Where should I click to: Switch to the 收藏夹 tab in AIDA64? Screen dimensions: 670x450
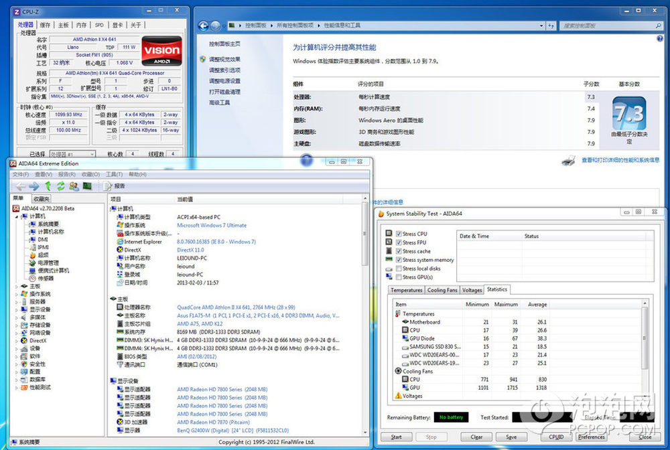point(42,199)
